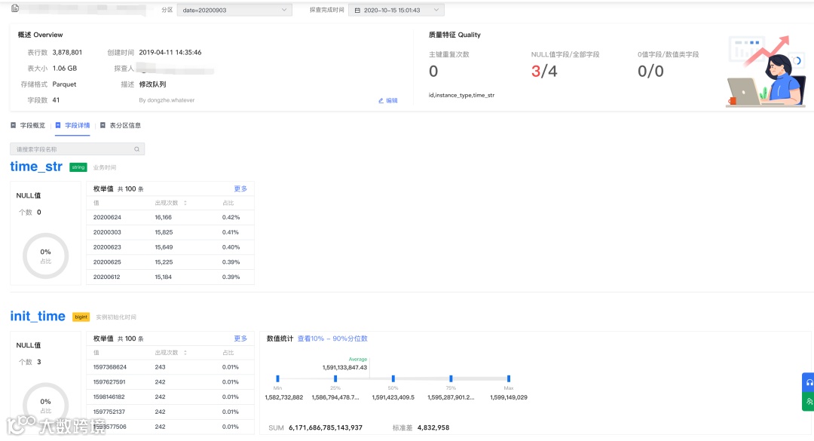Click the 表分区信息 tab icon
The image size is (814, 441).
pos(103,125)
